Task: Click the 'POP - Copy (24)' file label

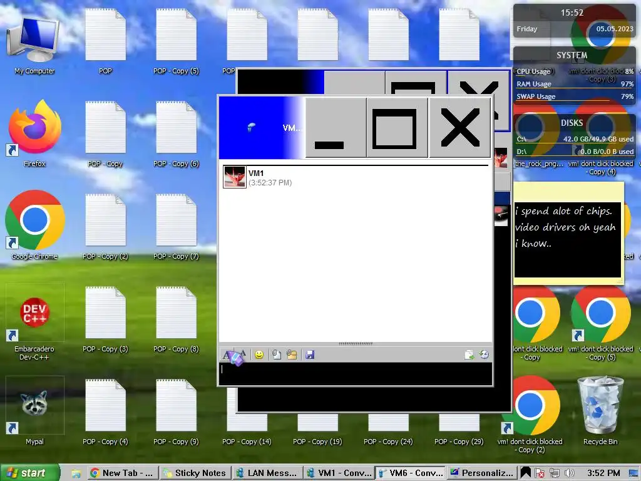Action: 388,442
